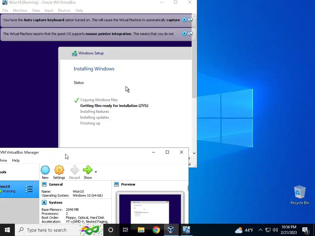Click the Manager details pane scrollbar
Image resolution: width=315 pixels, height=236 pixels.
pyautogui.click(x=188, y=188)
